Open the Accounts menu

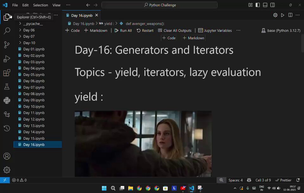click(7, 156)
